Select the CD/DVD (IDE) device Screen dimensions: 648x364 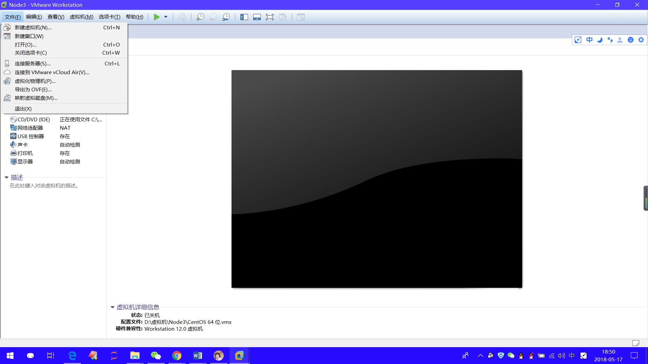(x=33, y=120)
